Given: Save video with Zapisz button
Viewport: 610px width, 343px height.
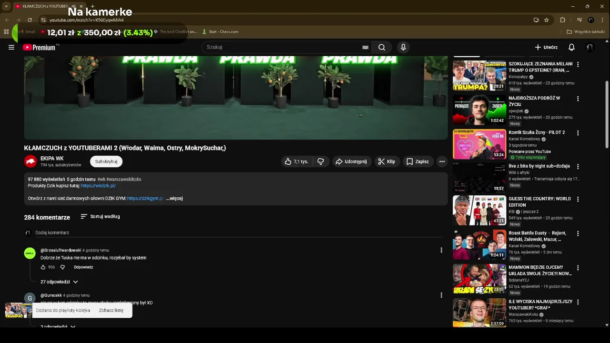Looking at the screenshot, I should [x=417, y=161].
